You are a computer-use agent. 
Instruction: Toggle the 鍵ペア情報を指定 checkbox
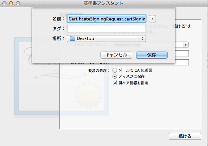(x=115, y=83)
